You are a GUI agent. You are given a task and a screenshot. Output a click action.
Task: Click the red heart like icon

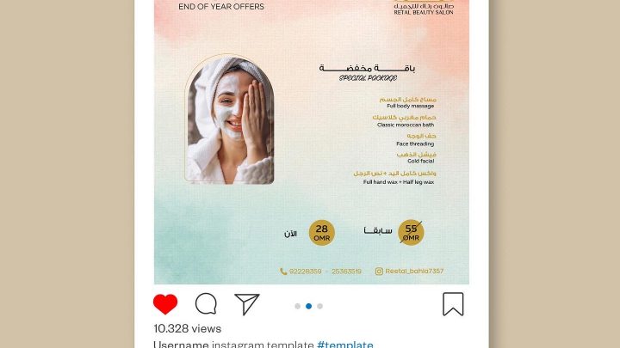point(165,304)
